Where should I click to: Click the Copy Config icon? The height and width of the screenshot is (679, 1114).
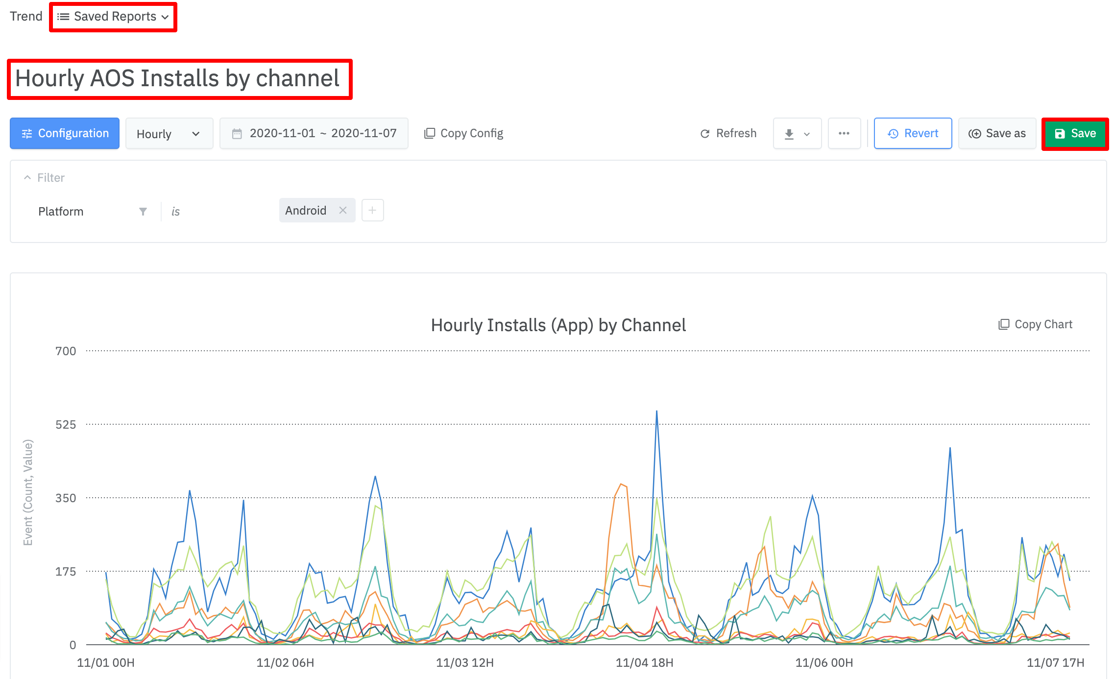point(430,133)
